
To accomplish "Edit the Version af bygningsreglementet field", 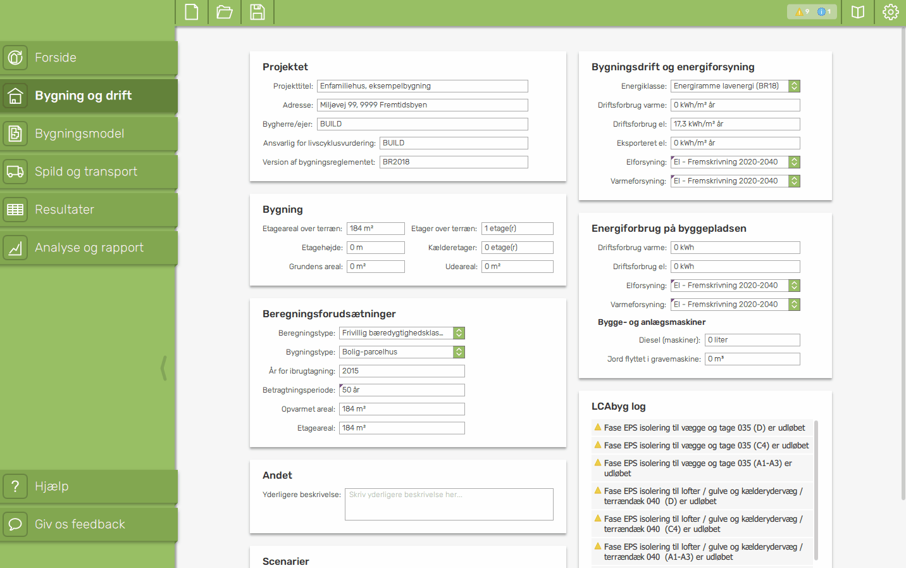I will tap(454, 162).
